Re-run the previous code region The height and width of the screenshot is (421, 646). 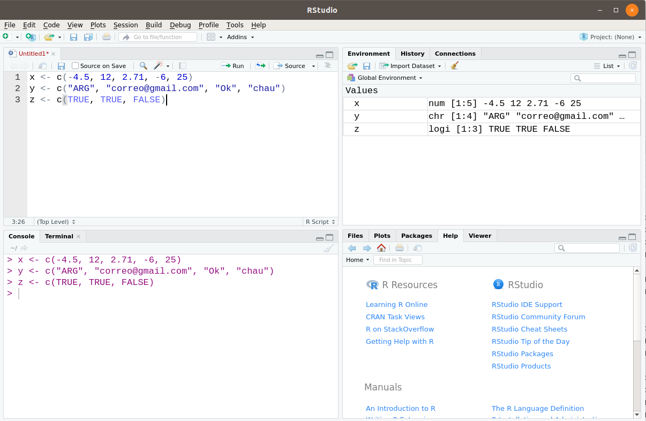coord(260,66)
